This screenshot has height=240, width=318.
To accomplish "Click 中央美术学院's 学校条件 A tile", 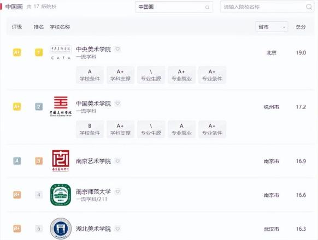I will [90, 75].
